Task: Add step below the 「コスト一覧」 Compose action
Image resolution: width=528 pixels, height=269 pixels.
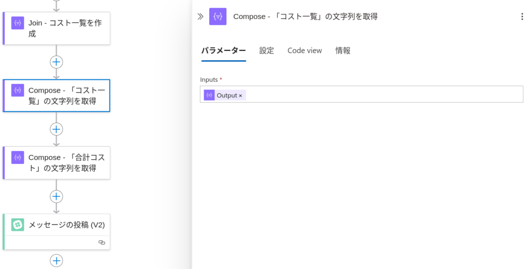Action: point(56,129)
